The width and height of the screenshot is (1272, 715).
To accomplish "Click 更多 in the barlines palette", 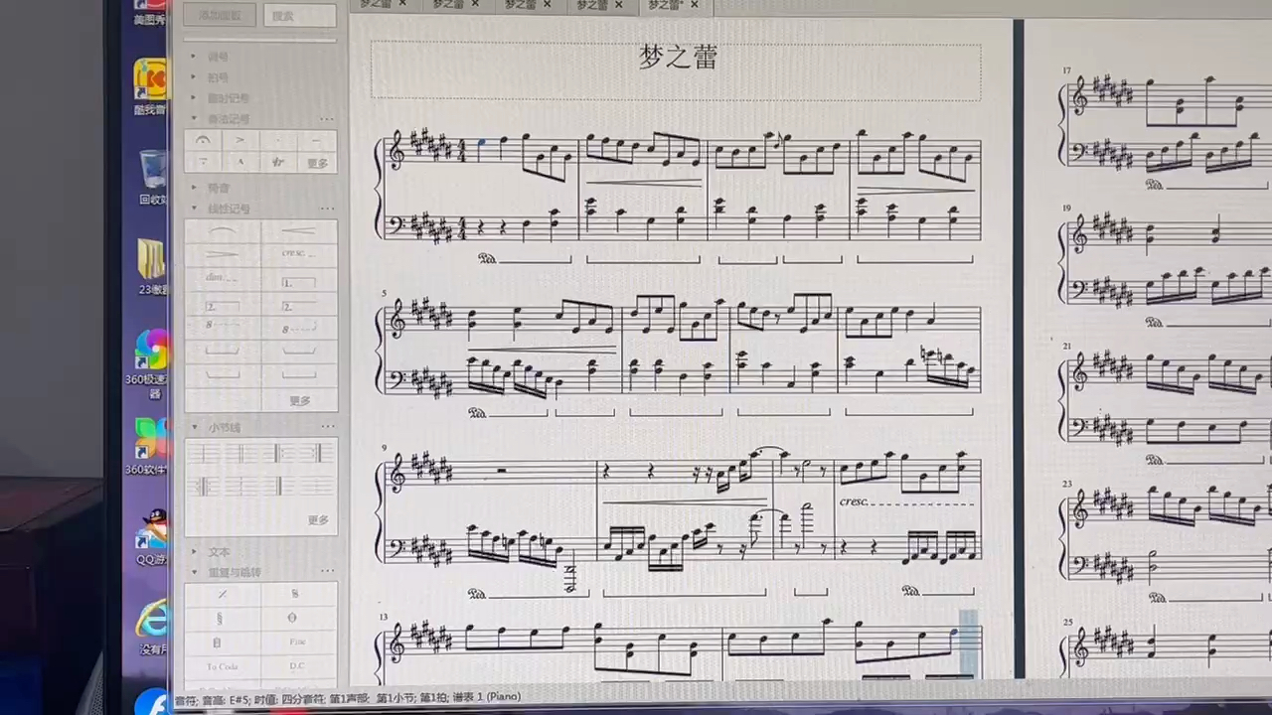I will (317, 520).
